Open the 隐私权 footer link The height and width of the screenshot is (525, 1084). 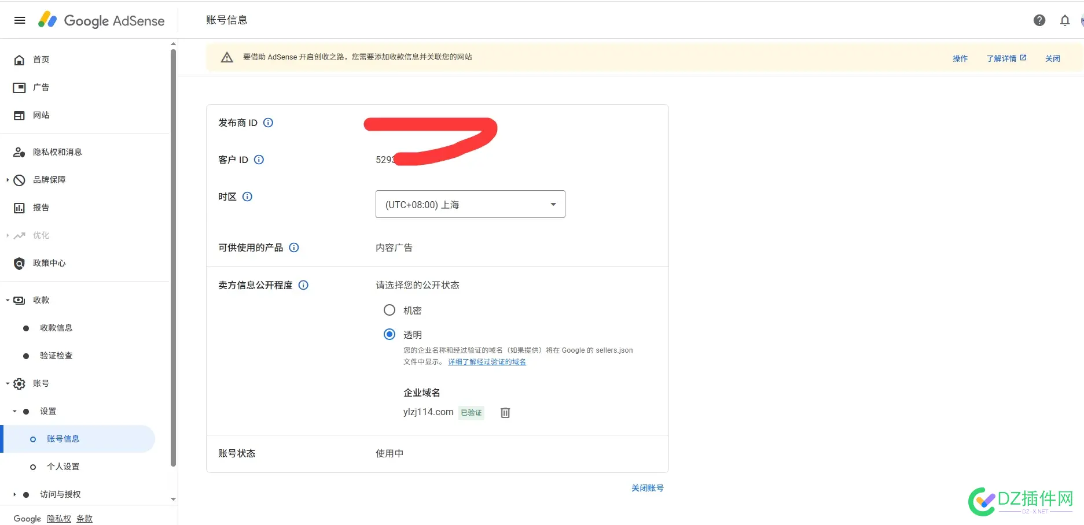click(59, 519)
